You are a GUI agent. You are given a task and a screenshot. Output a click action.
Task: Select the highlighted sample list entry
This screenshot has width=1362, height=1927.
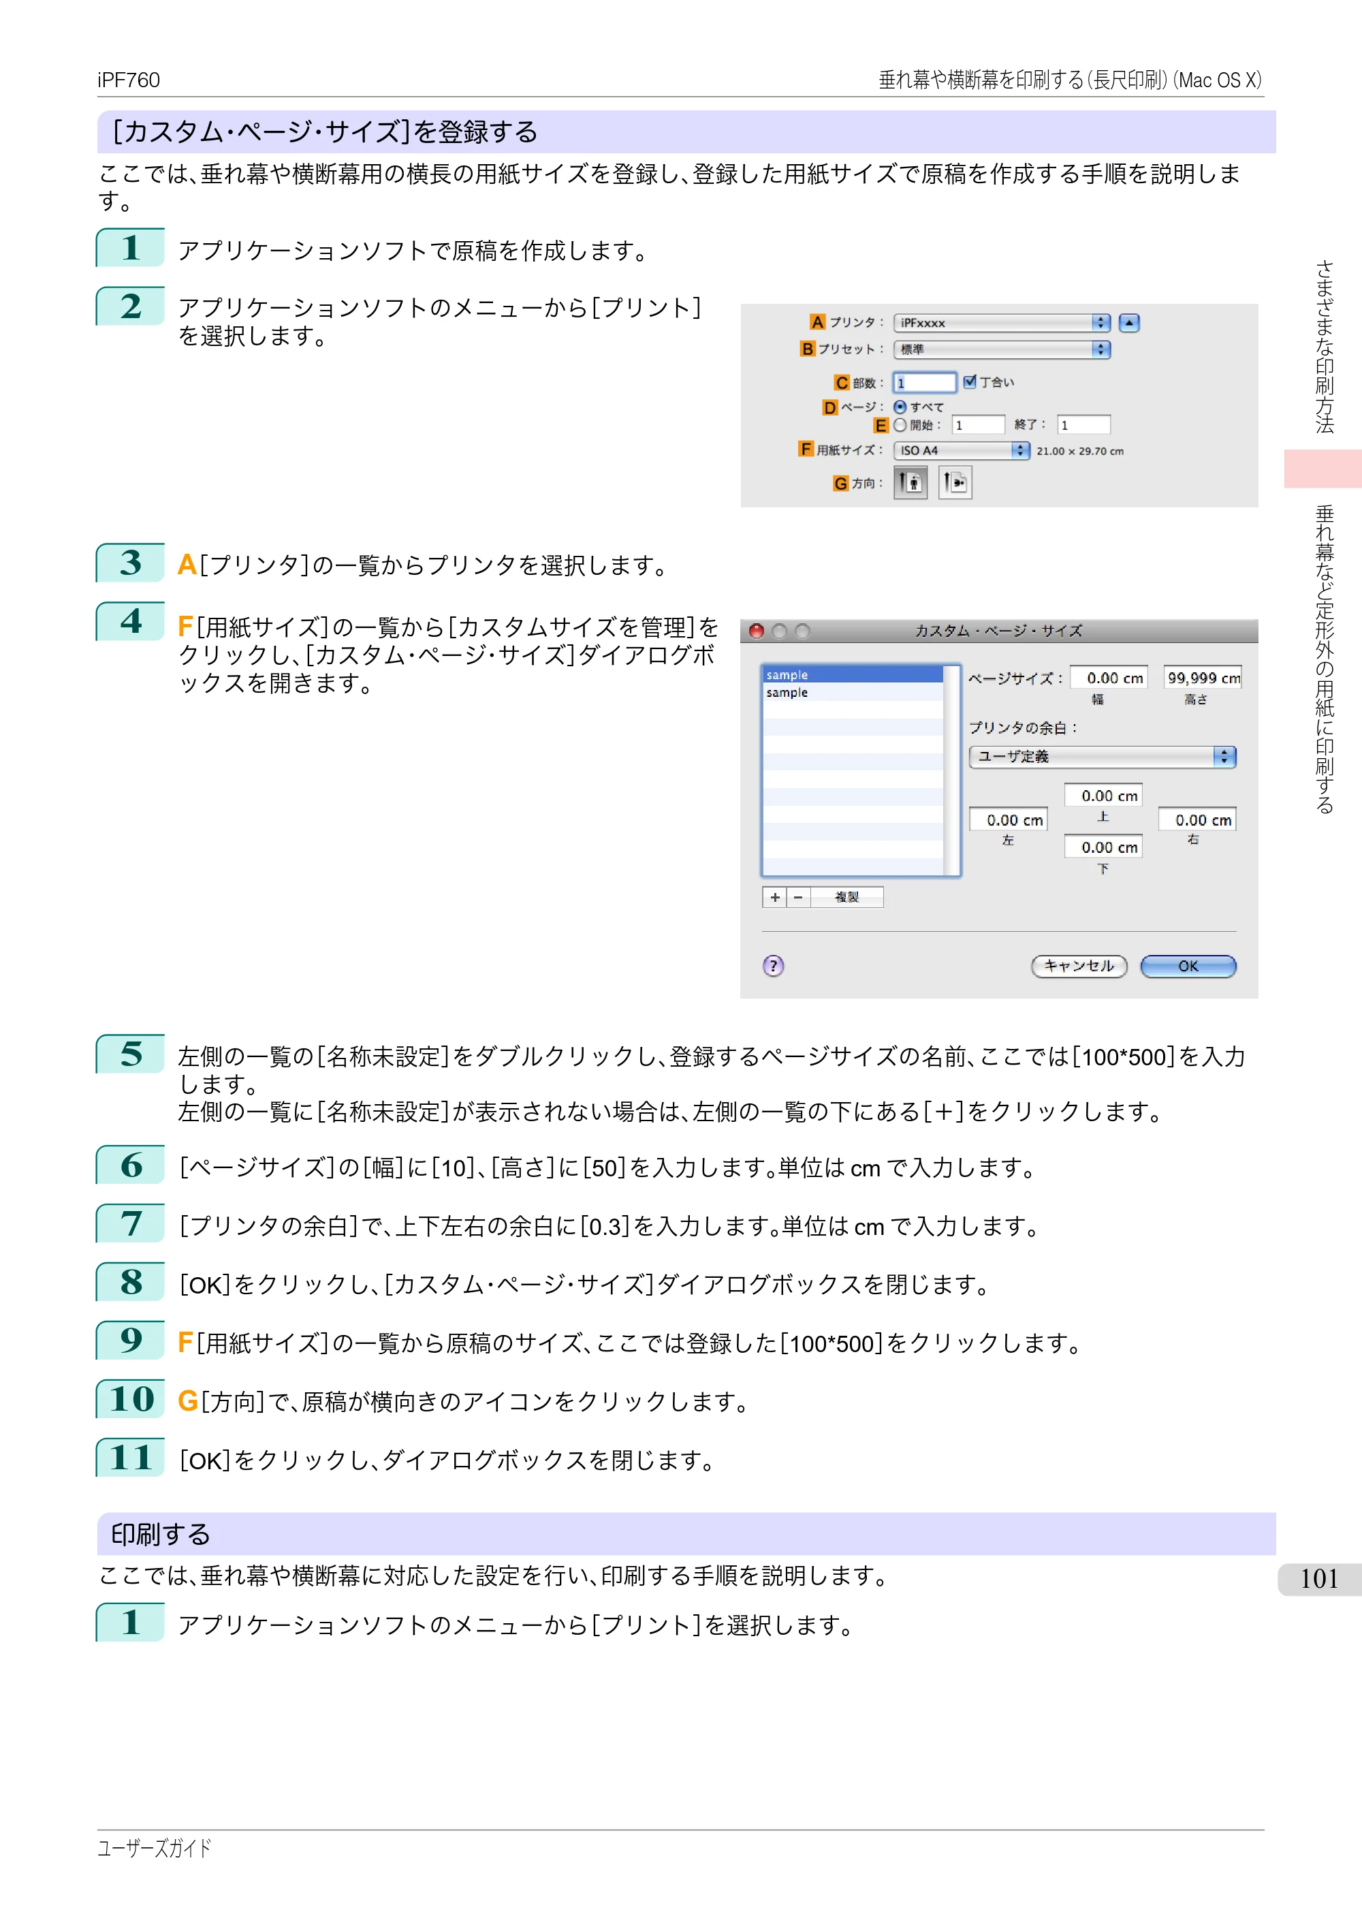853,675
